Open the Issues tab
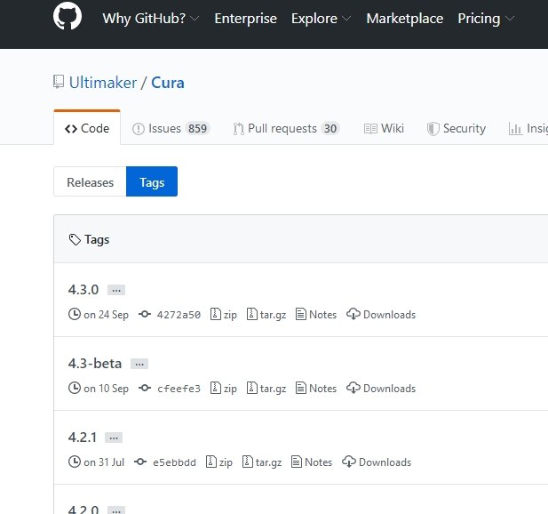548x514 pixels. pos(171,128)
